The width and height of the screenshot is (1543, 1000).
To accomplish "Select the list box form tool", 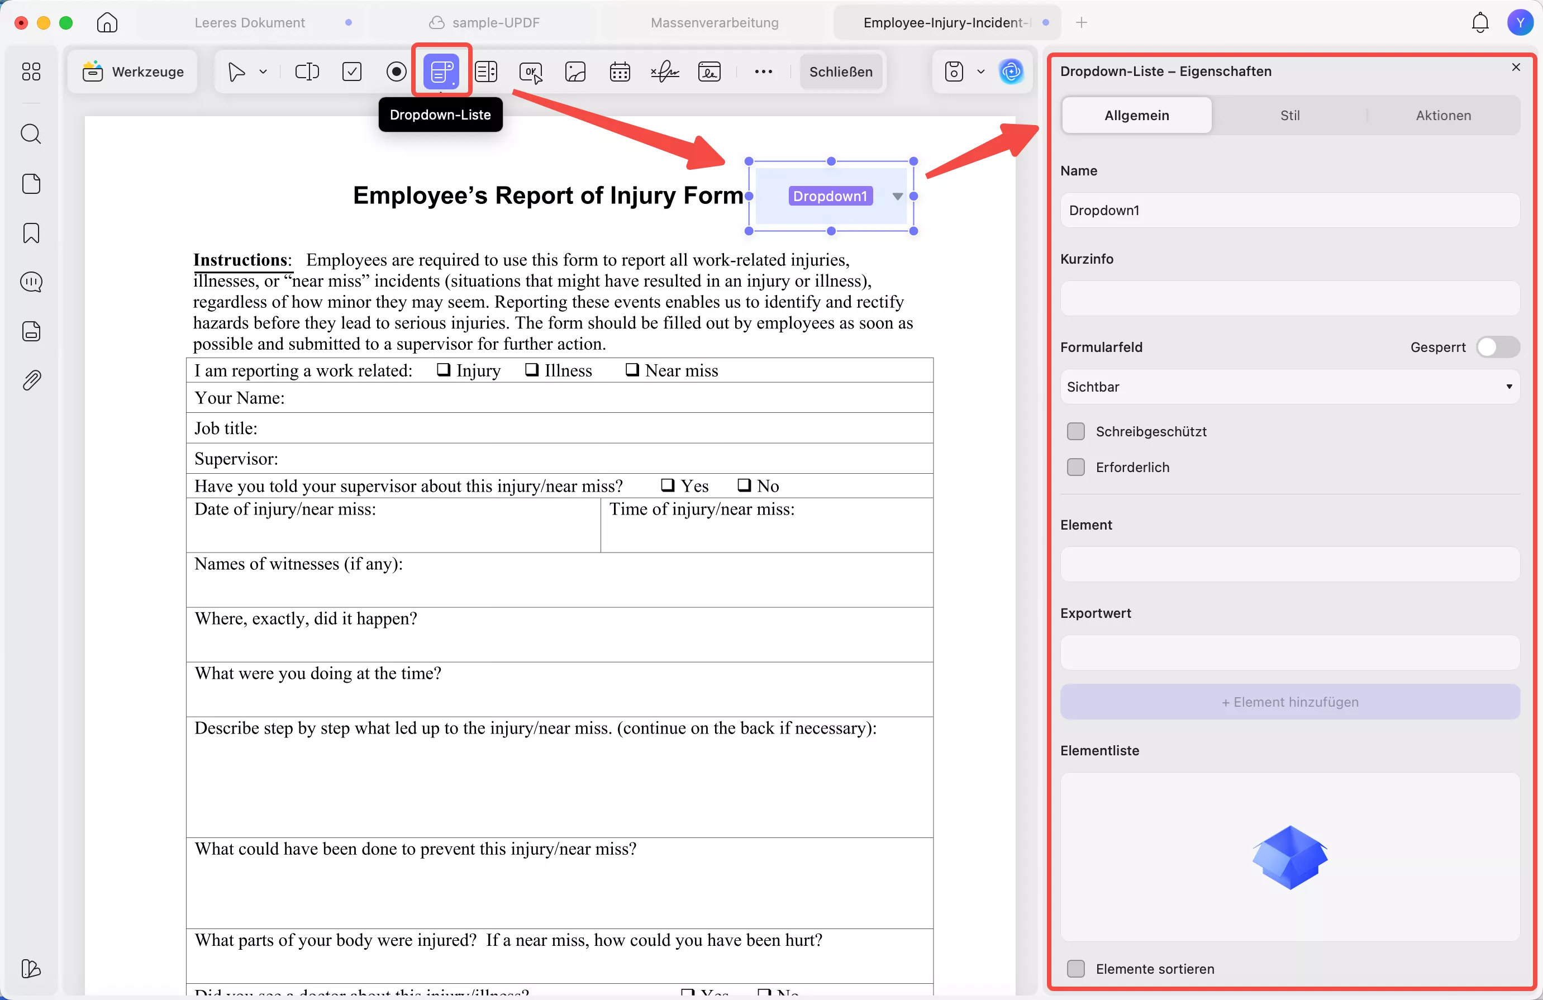I will (x=486, y=72).
